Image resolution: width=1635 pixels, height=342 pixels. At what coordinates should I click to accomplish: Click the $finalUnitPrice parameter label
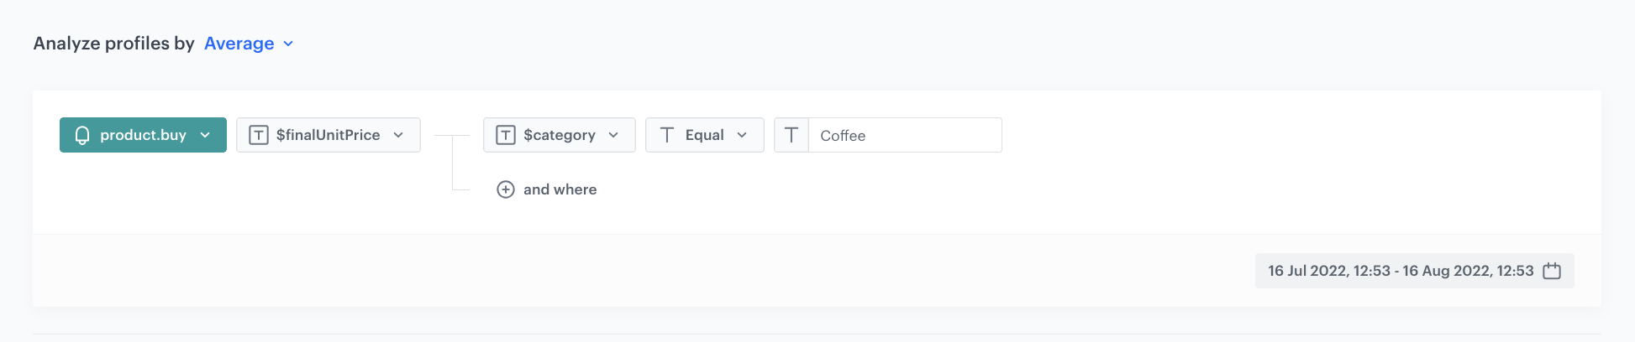[328, 135]
